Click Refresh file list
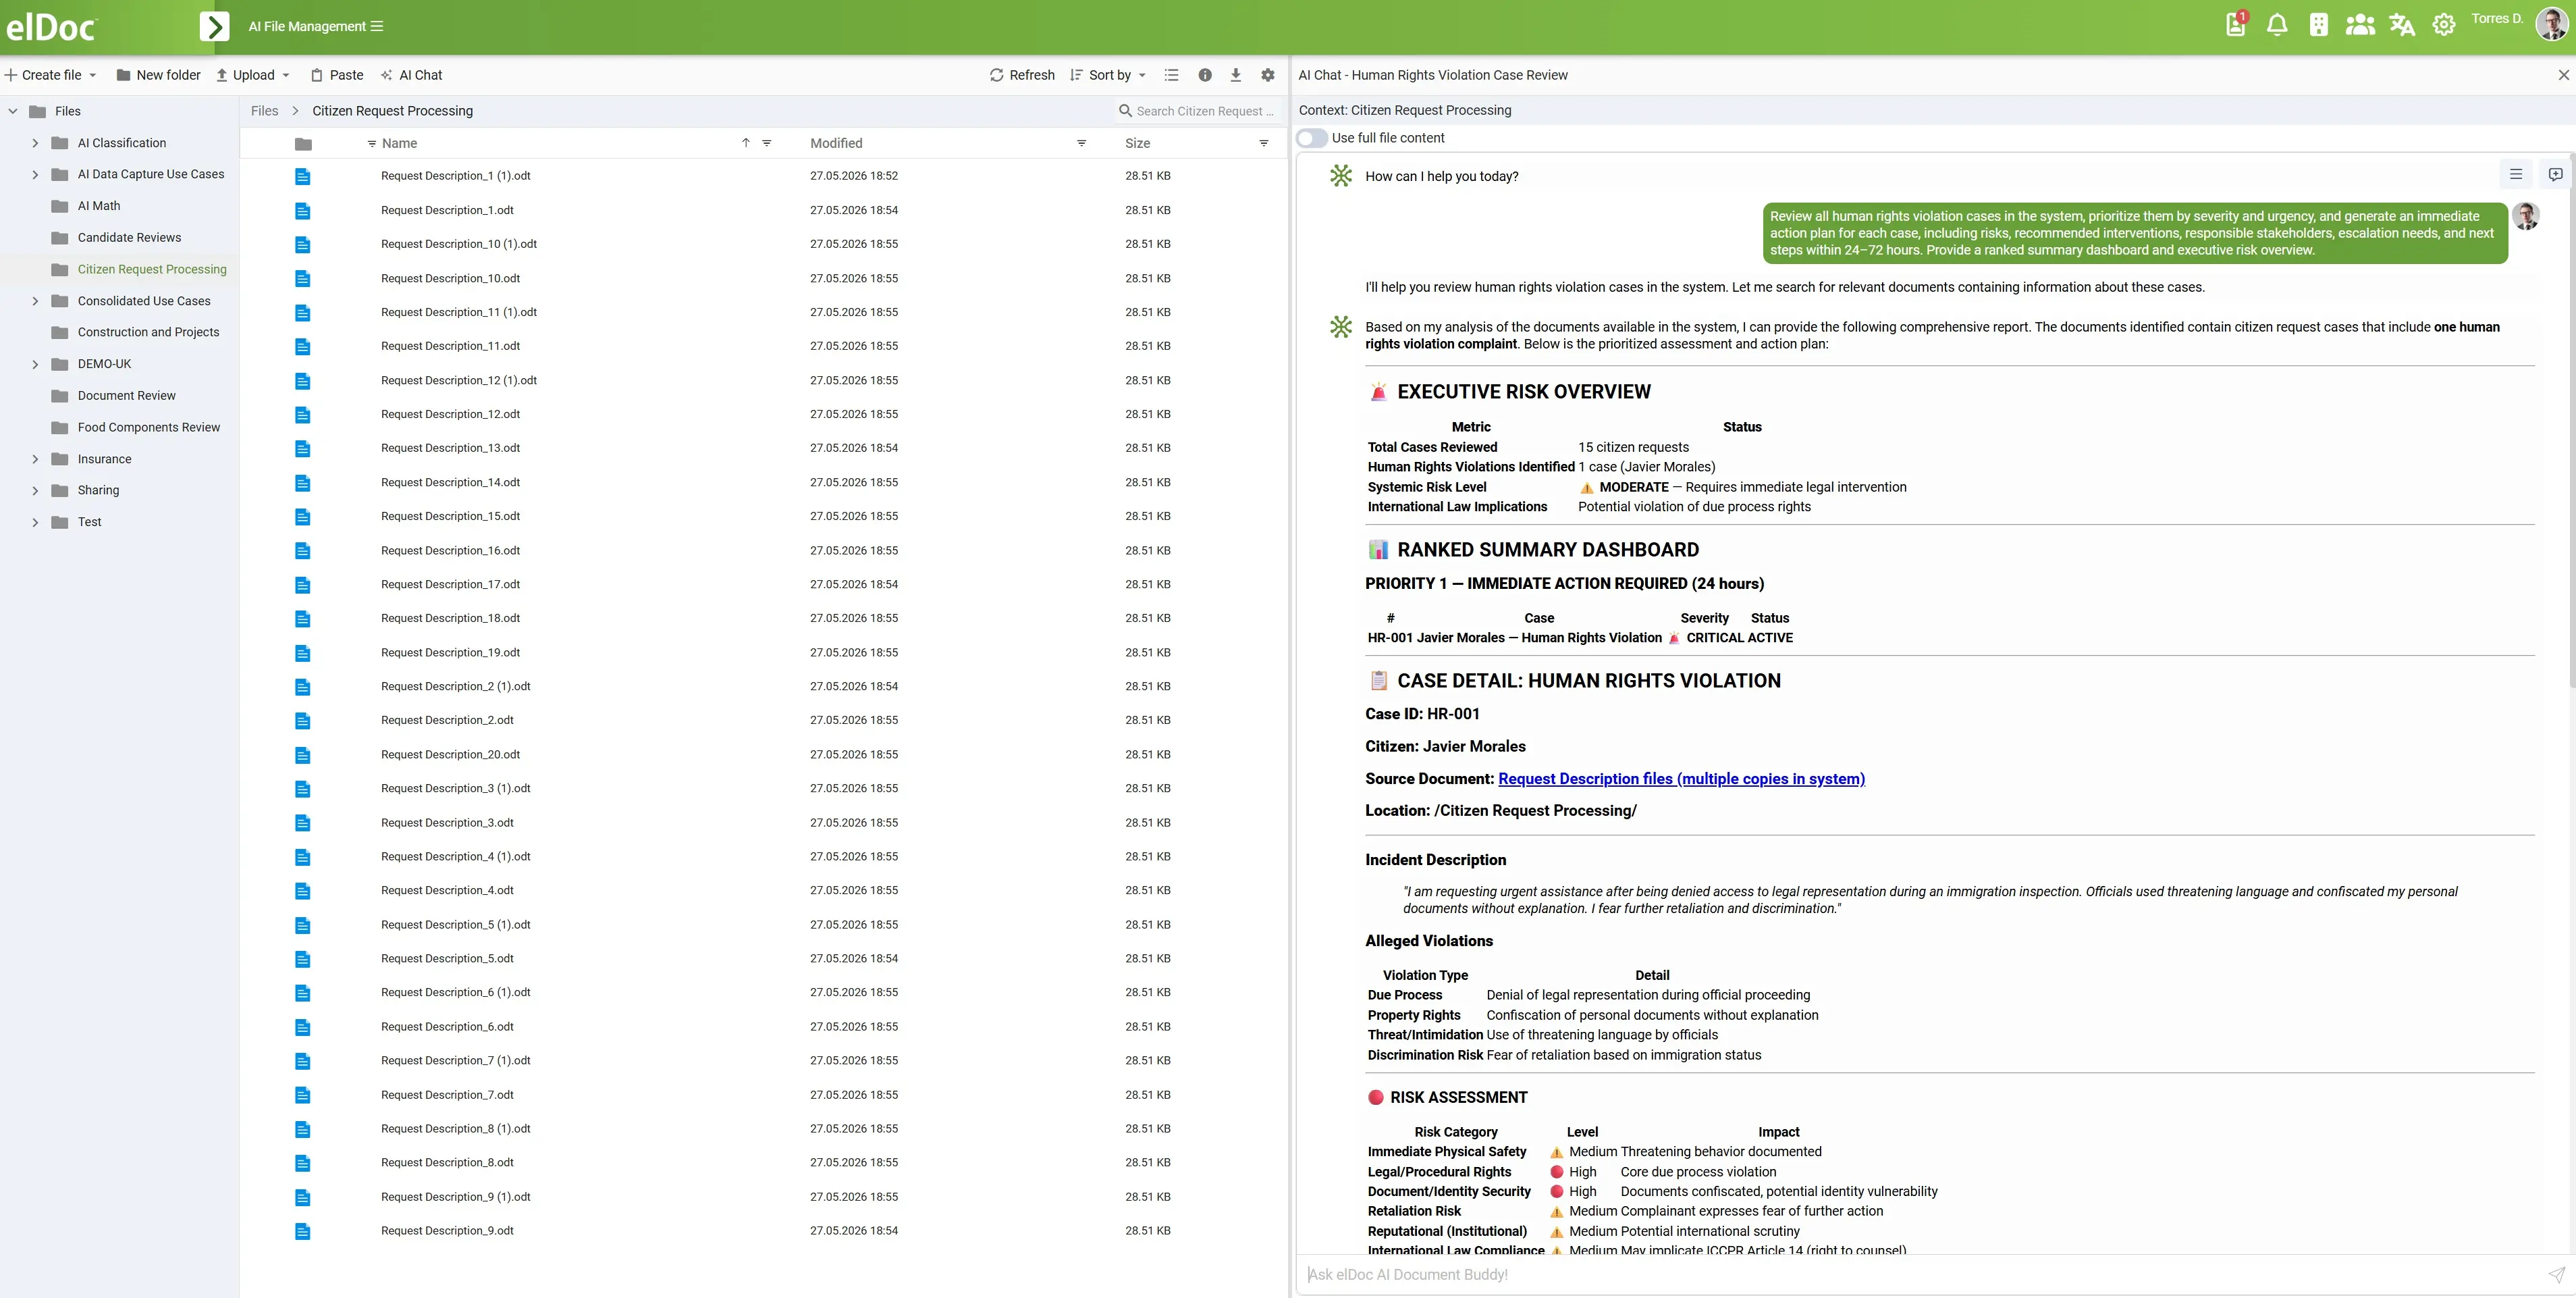The image size is (2576, 1298). (1022, 75)
